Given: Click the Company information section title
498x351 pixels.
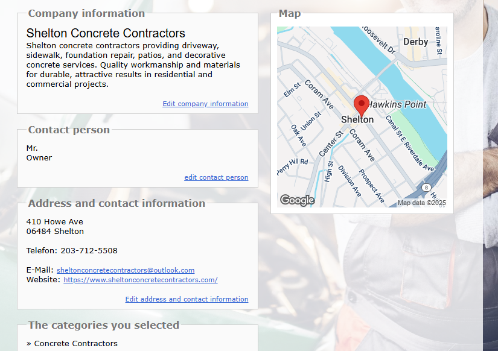Looking at the screenshot, I should pyautogui.click(x=86, y=13).
